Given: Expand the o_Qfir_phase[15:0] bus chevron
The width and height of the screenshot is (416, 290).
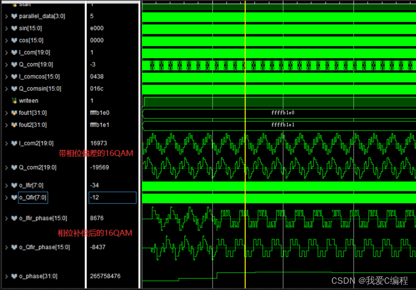Looking at the screenshot, I should [6, 247].
